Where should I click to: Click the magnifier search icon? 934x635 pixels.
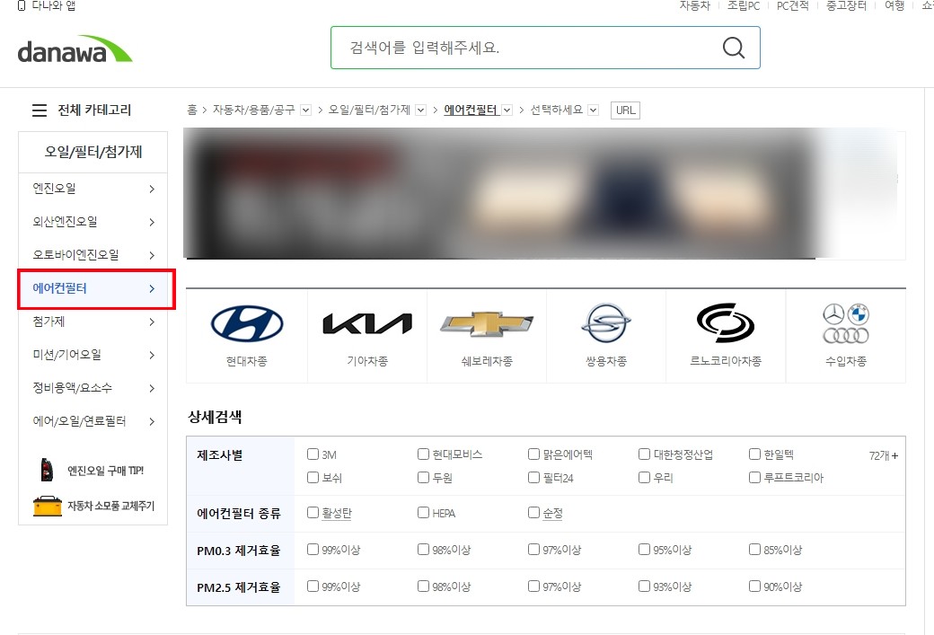click(733, 48)
